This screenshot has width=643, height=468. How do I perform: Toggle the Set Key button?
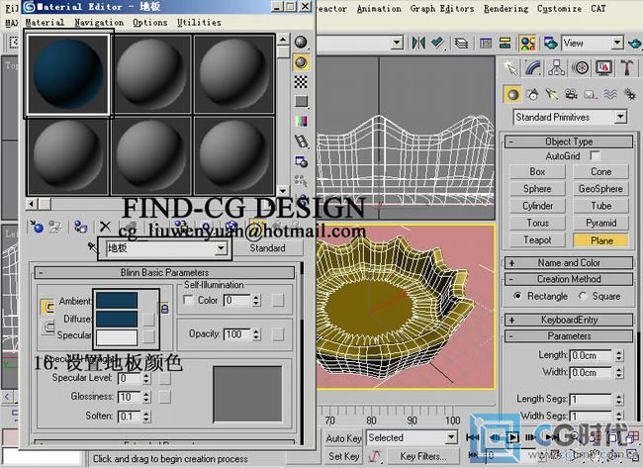pos(343,456)
